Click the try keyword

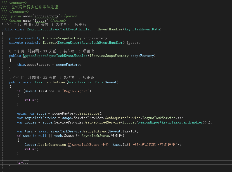click(20, 163)
